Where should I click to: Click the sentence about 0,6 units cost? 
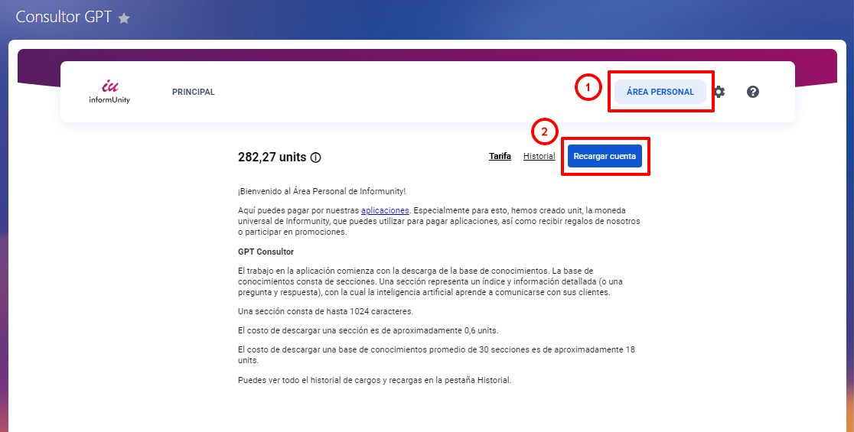point(368,330)
